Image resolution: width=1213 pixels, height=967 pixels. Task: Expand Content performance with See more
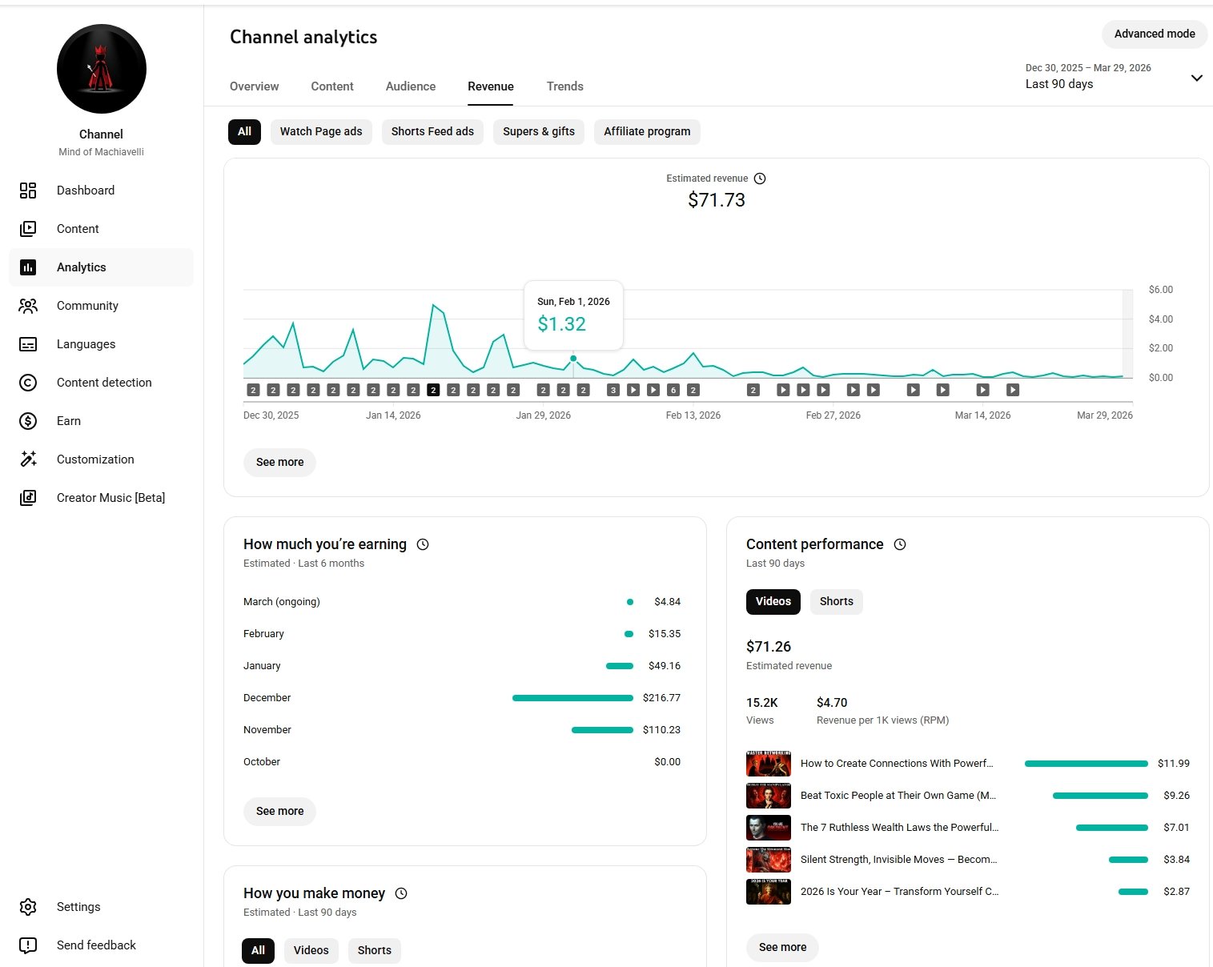click(782, 948)
